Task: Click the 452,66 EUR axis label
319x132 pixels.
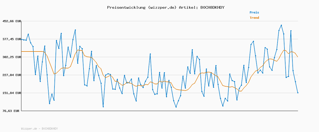Action: [11, 21]
